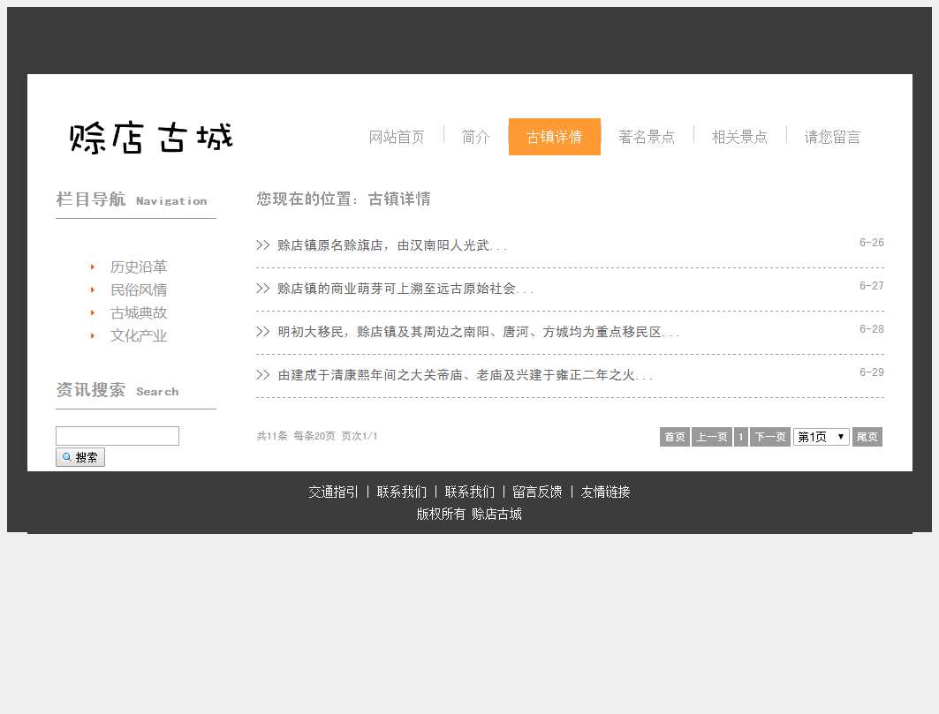
Task: Click the 首页 pagination button
Action: [x=674, y=437]
